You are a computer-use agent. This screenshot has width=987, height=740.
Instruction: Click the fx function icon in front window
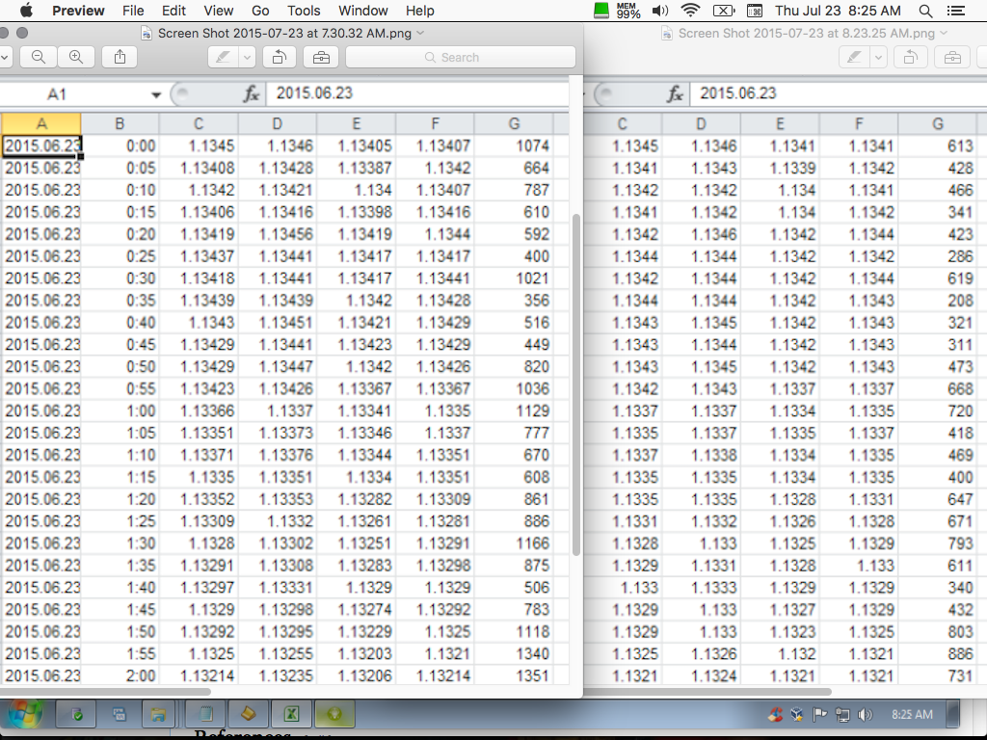(252, 94)
